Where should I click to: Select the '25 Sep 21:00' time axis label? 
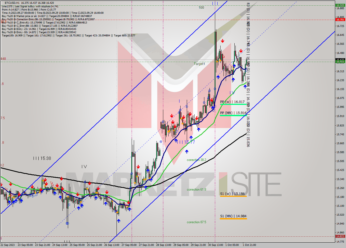(x=95, y=245)
